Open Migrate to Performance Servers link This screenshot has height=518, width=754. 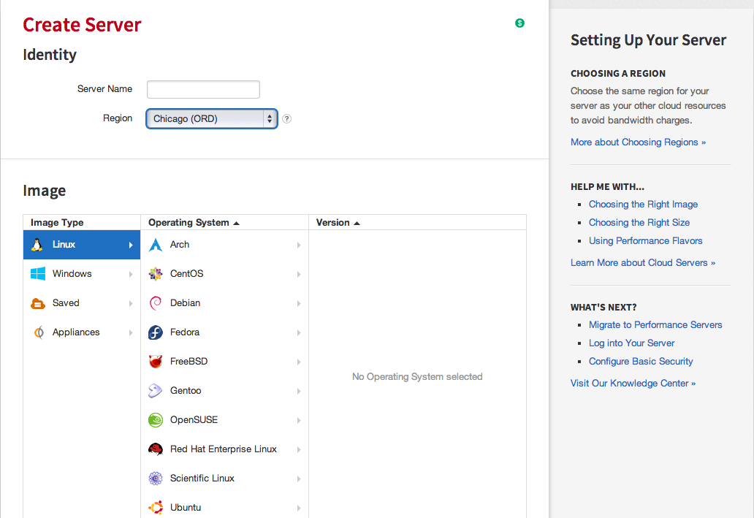655,325
